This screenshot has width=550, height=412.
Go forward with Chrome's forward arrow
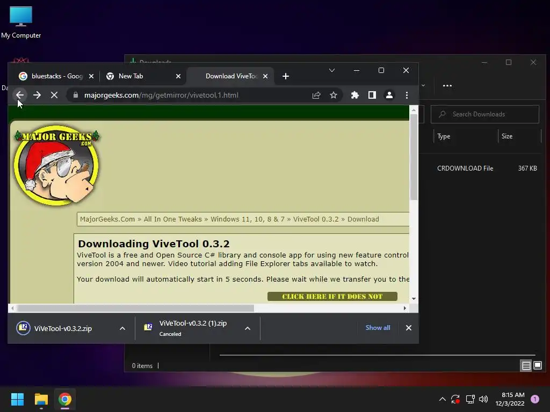coord(37,95)
